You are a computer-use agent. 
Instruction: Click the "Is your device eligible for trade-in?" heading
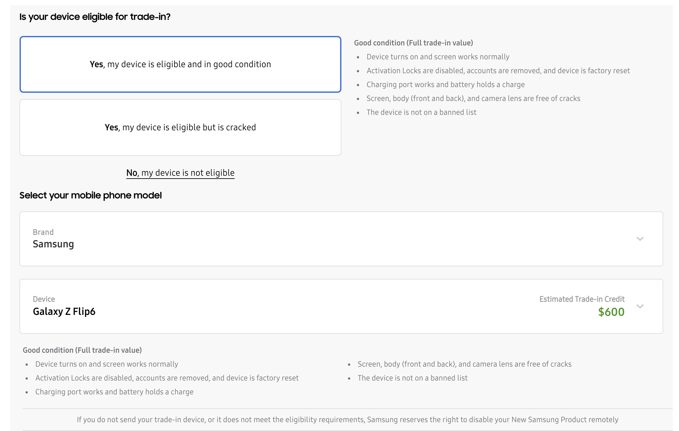pyautogui.click(x=95, y=17)
